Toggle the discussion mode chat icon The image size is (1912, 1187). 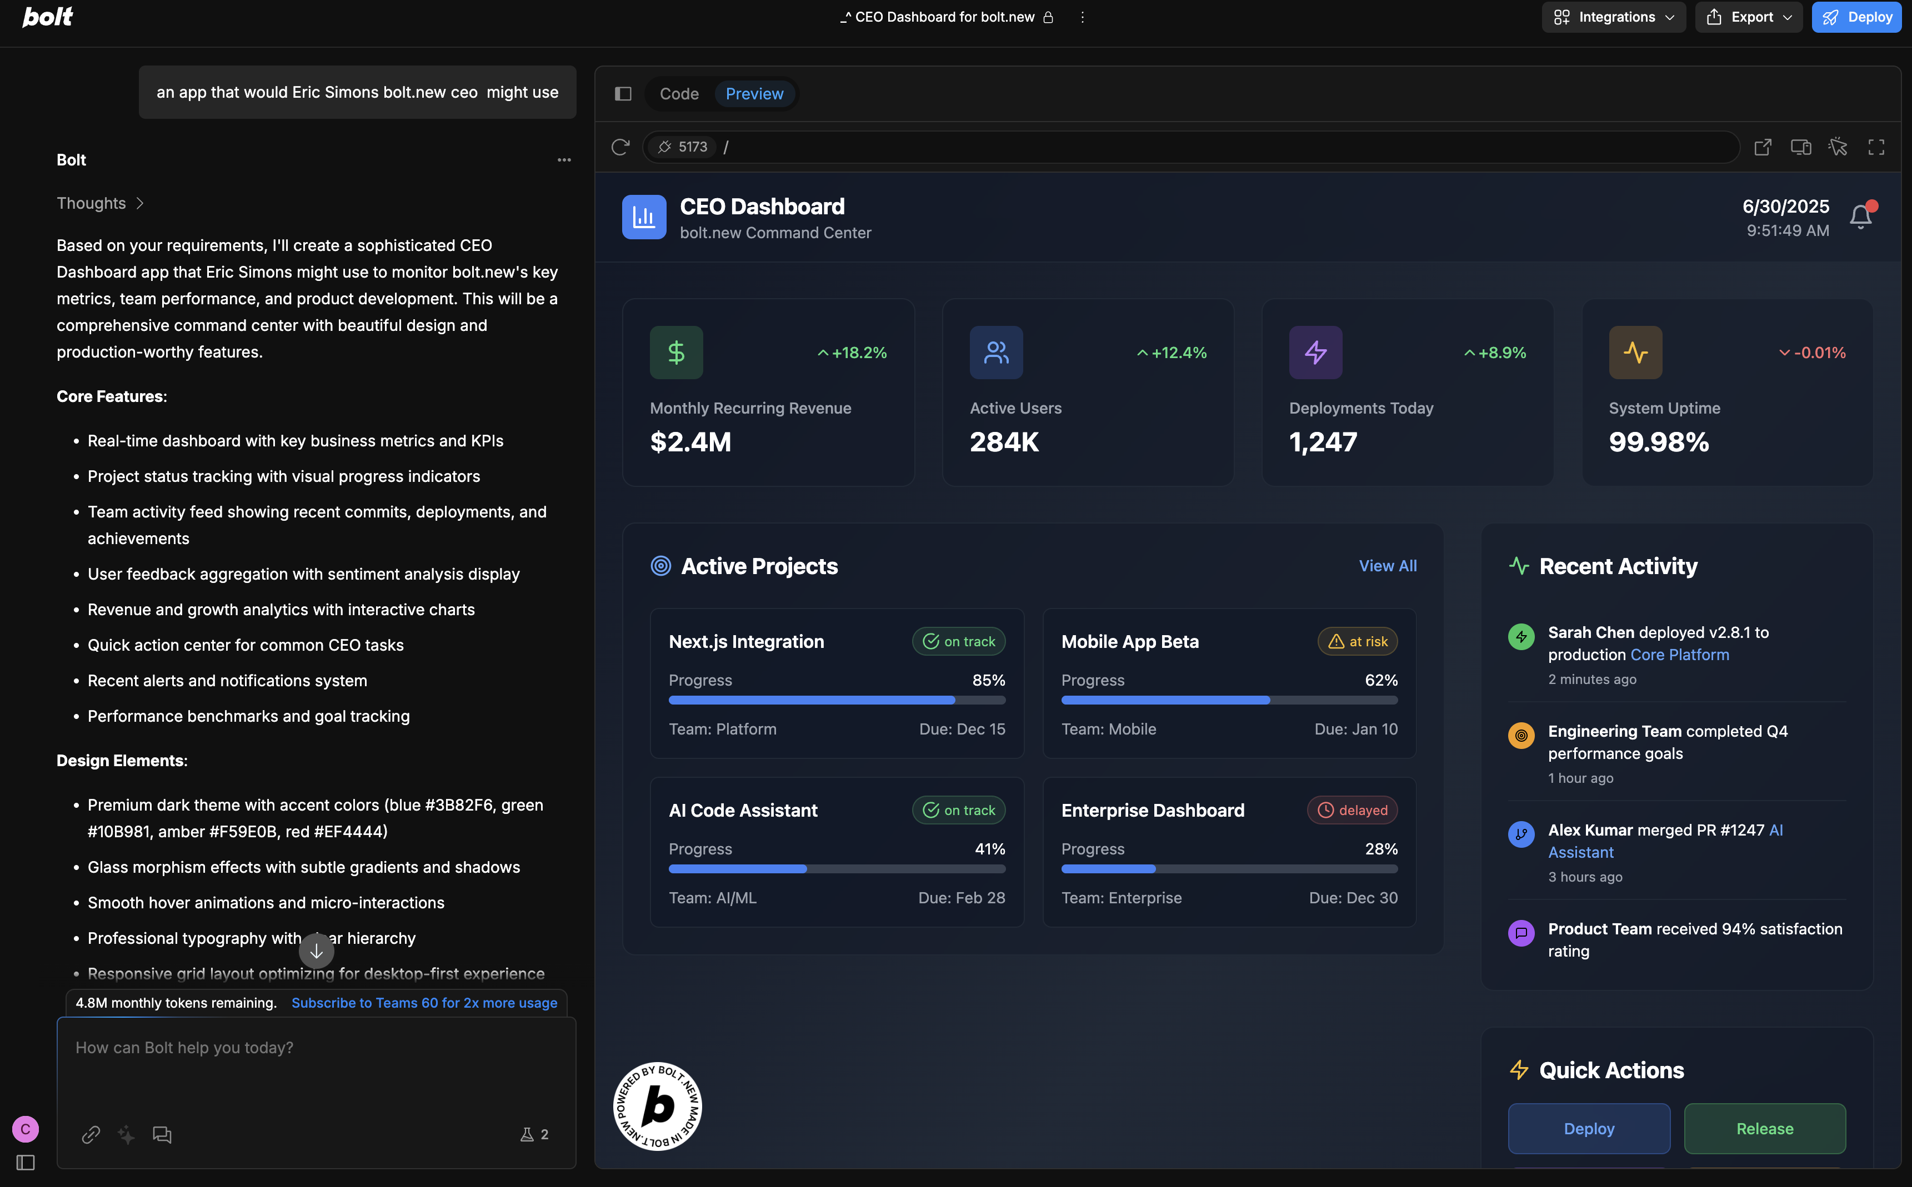click(x=162, y=1134)
